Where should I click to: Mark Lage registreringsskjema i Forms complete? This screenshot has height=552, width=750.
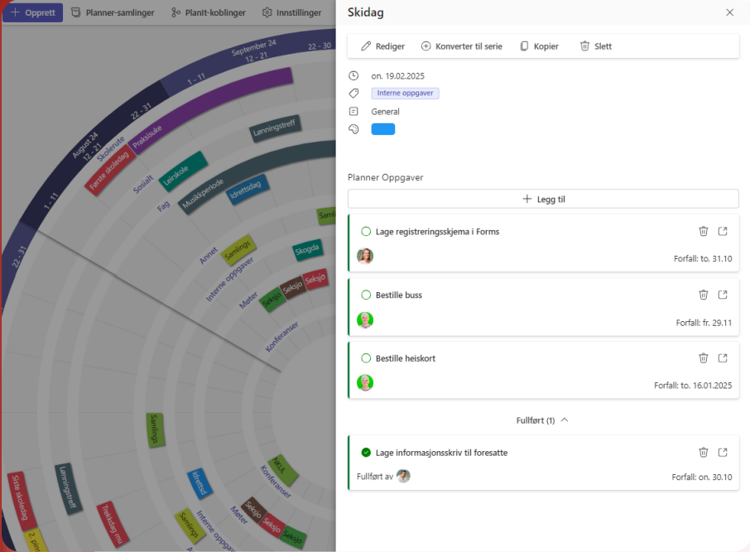[366, 232]
